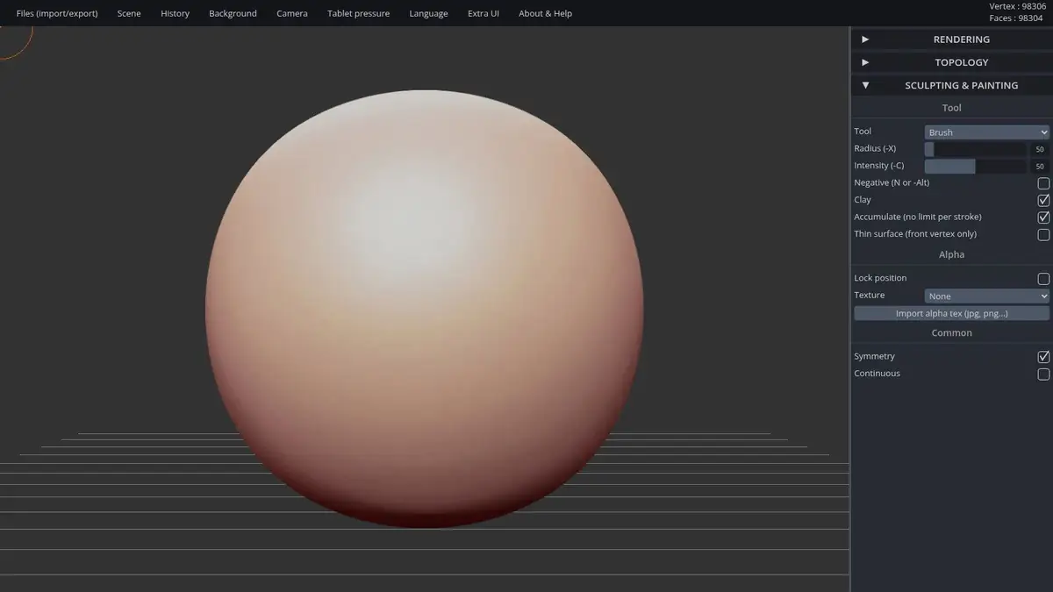Enable the Negative (N or -Alt) checkbox
This screenshot has width=1053, height=592.
pos(1043,183)
